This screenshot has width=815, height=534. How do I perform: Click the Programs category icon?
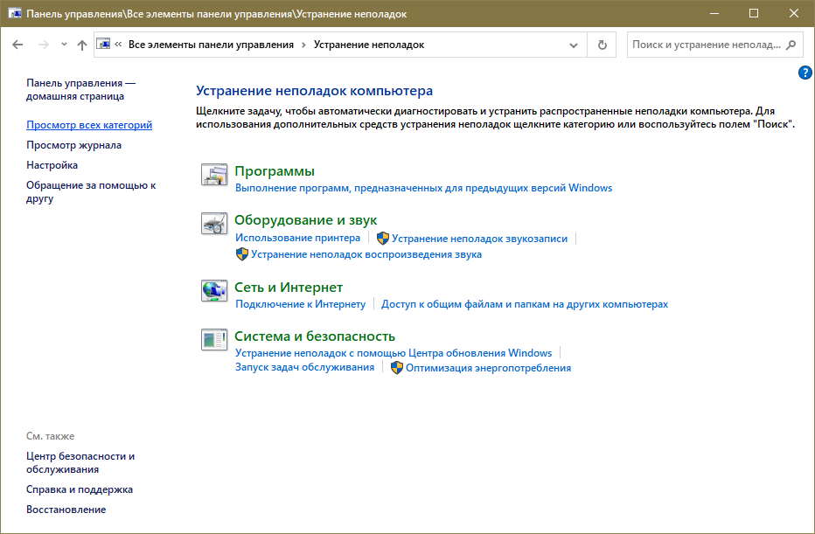[214, 175]
